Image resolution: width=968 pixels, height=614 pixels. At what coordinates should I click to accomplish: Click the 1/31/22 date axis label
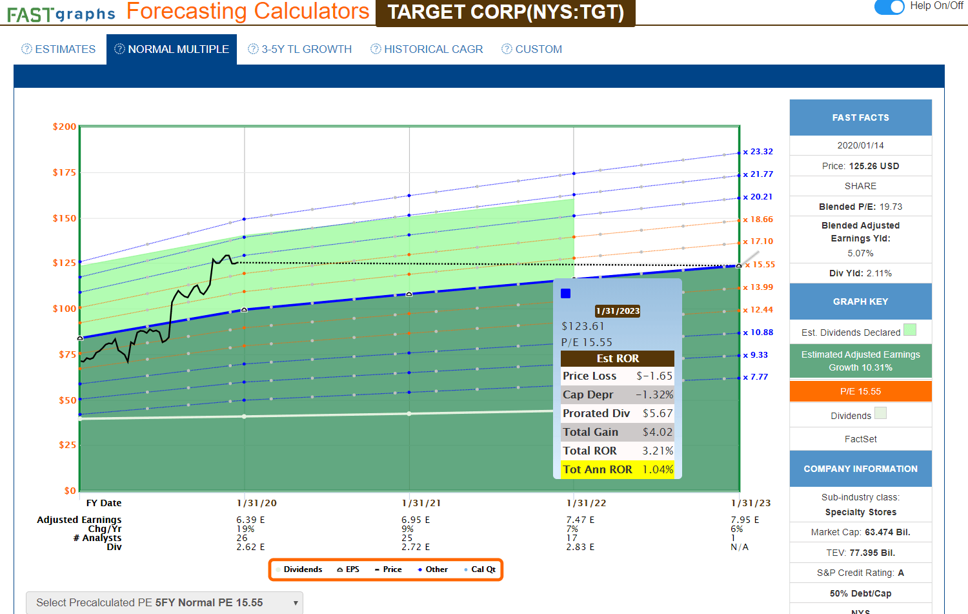coord(587,503)
